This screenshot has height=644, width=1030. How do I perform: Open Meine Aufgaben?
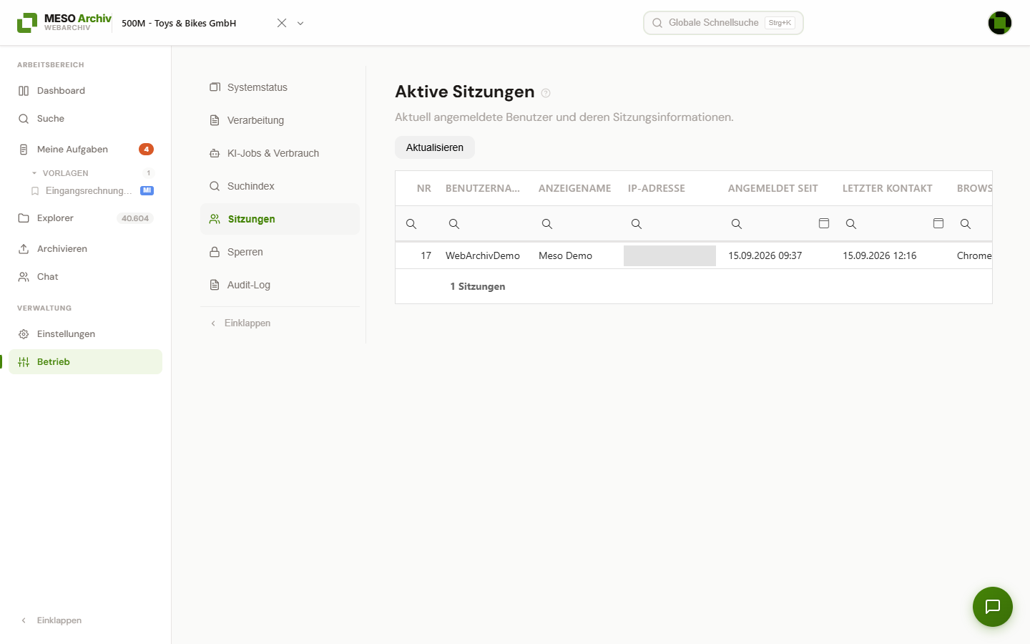coord(86,150)
